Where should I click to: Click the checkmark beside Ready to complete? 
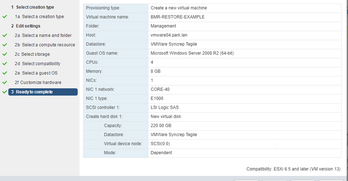[x=5, y=92]
